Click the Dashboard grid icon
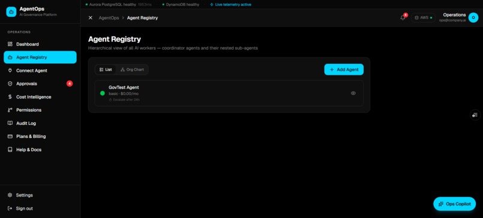483x218 pixels. [x=10, y=44]
